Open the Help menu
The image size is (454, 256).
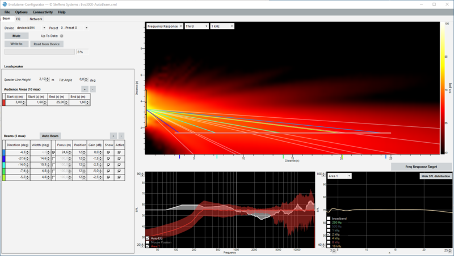pos(62,12)
